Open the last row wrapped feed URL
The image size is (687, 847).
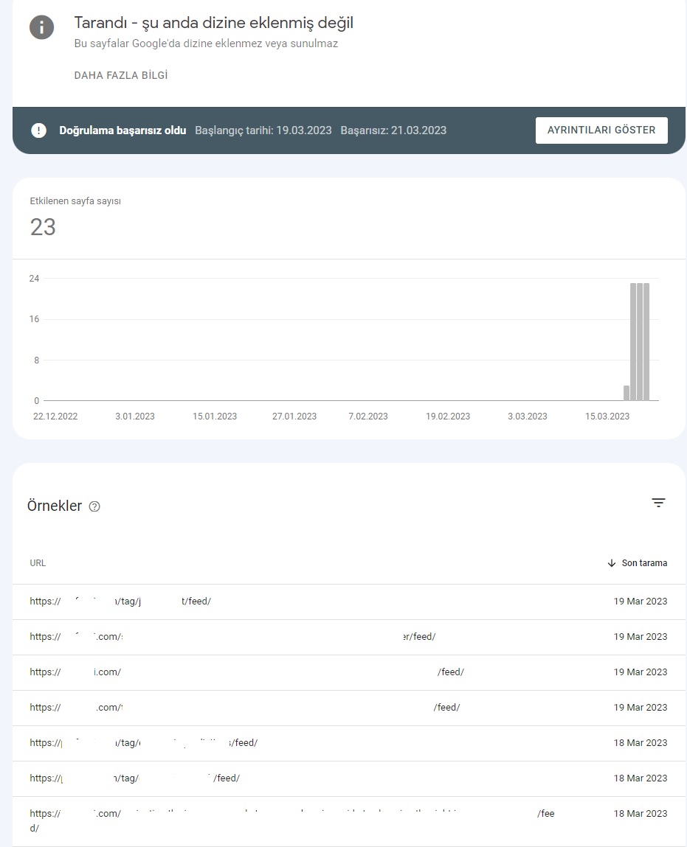(292, 820)
